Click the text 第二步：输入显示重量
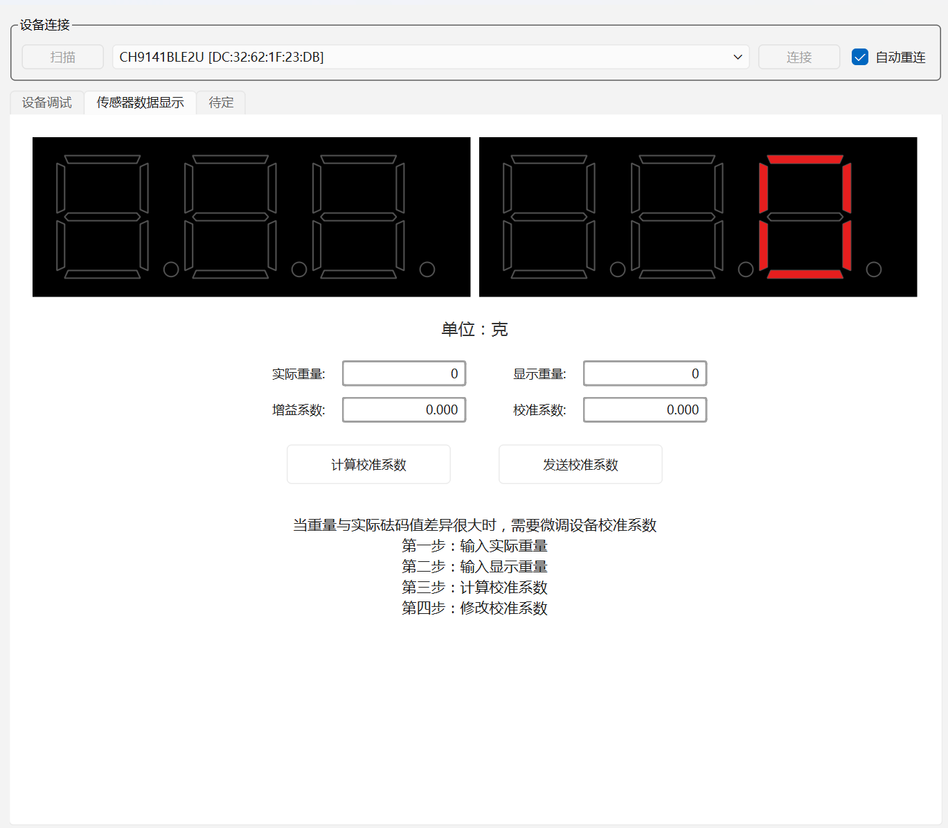 point(475,567)
